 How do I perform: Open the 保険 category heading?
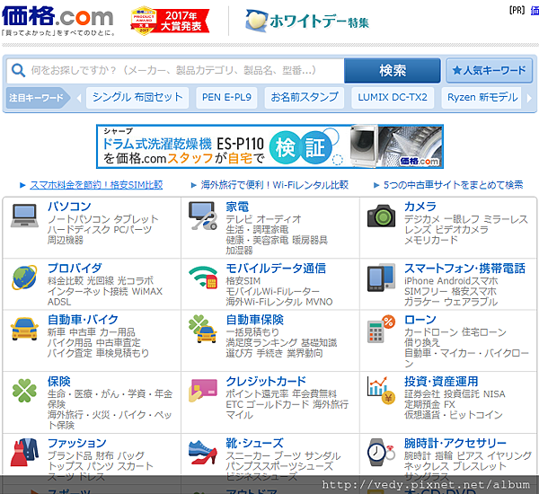pos(58,381)
